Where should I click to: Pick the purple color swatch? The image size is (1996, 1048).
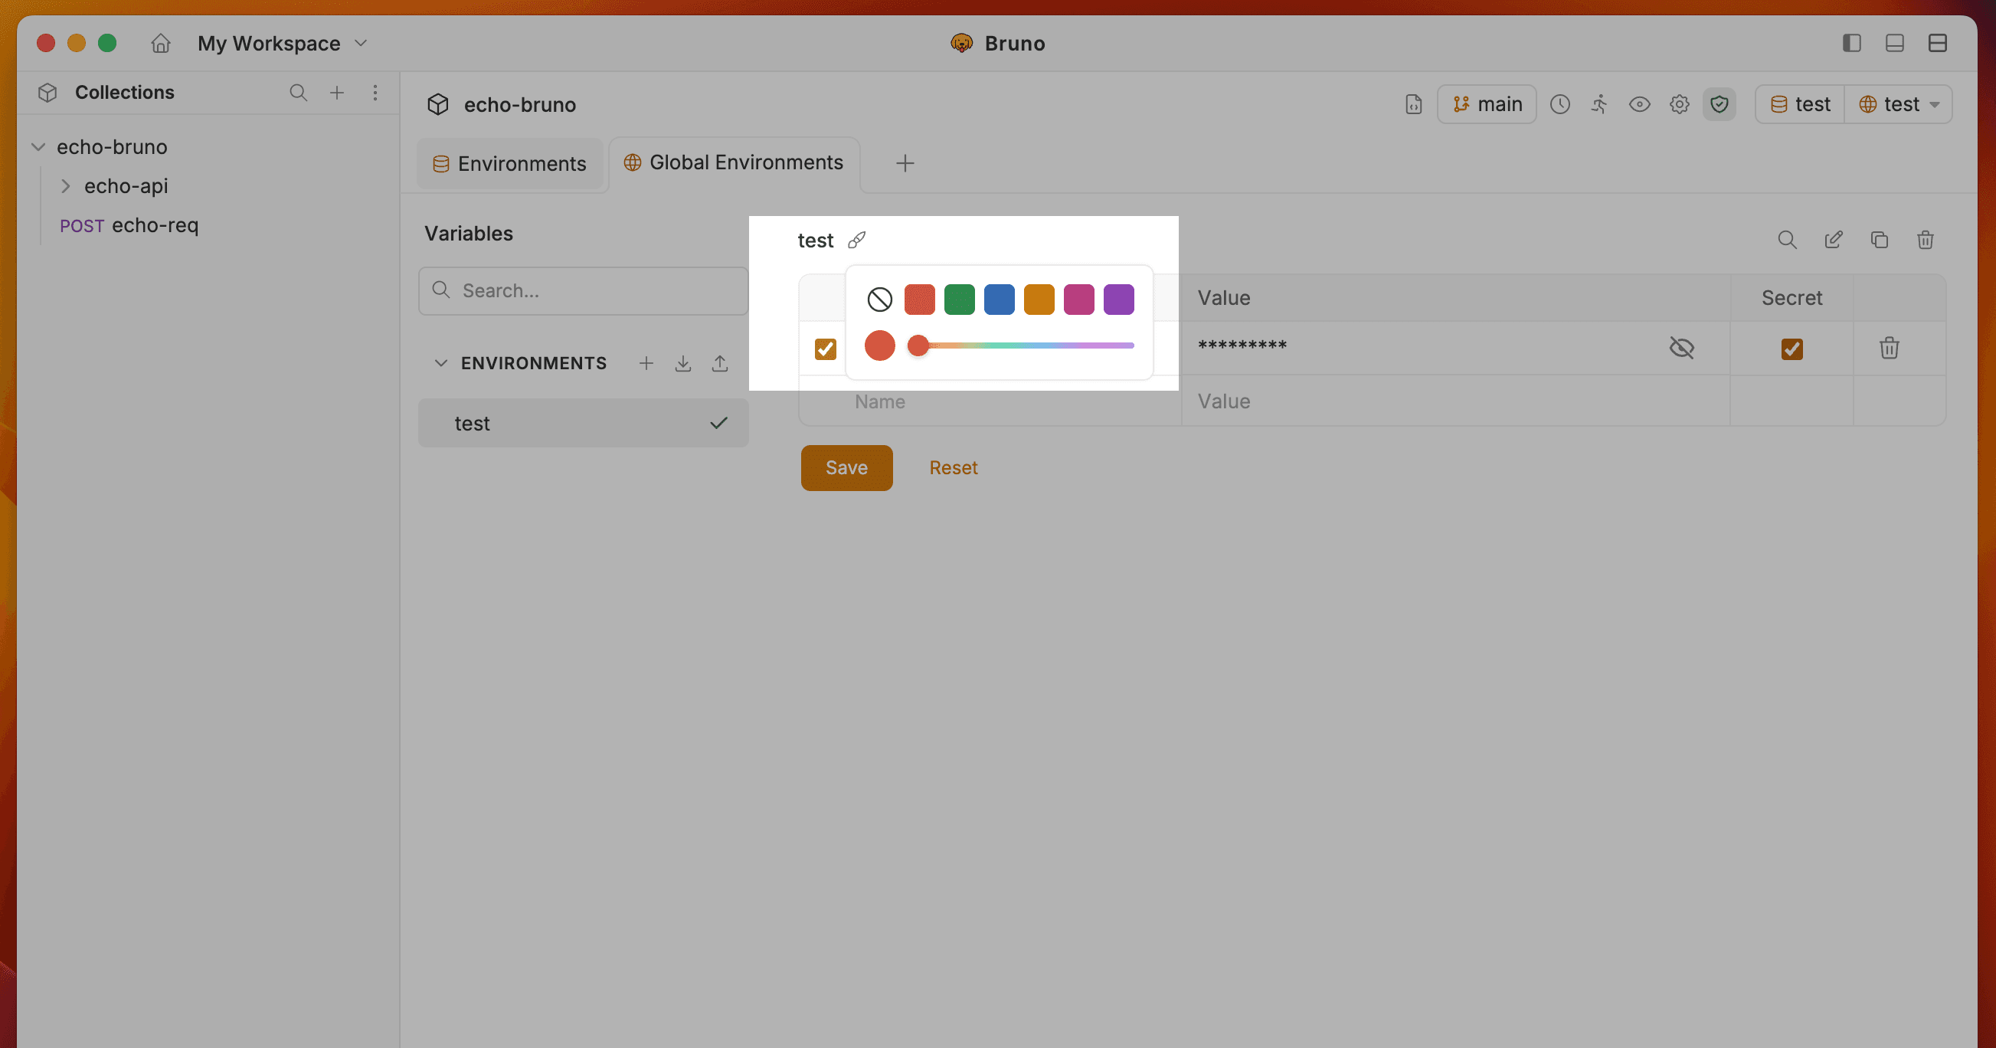click(1118, 300)
